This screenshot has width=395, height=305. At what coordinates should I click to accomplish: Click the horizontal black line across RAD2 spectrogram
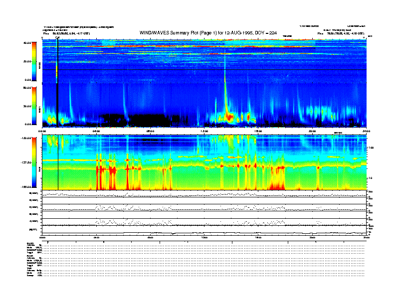[x=204, y=69]
